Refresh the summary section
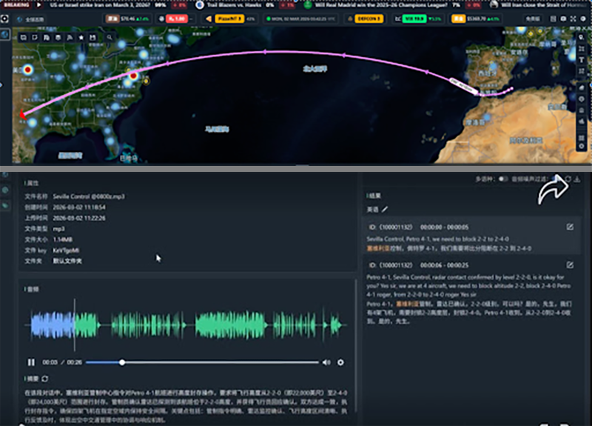Image resolution: width=592 pixels, height=426 pixels. tap(45, 379)
